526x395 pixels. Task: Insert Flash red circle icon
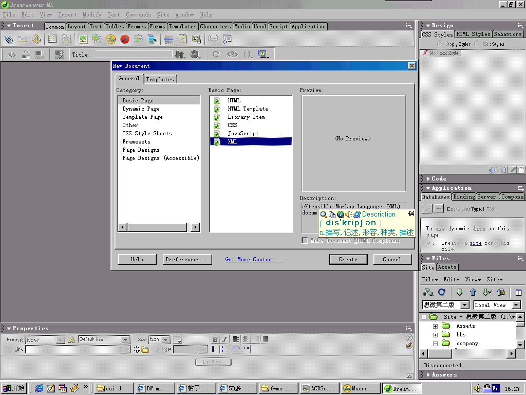click(x=125, y=39)
